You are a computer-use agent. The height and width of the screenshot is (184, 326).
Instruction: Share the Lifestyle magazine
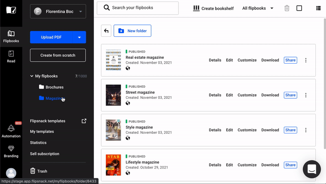(x=291, y=165)
